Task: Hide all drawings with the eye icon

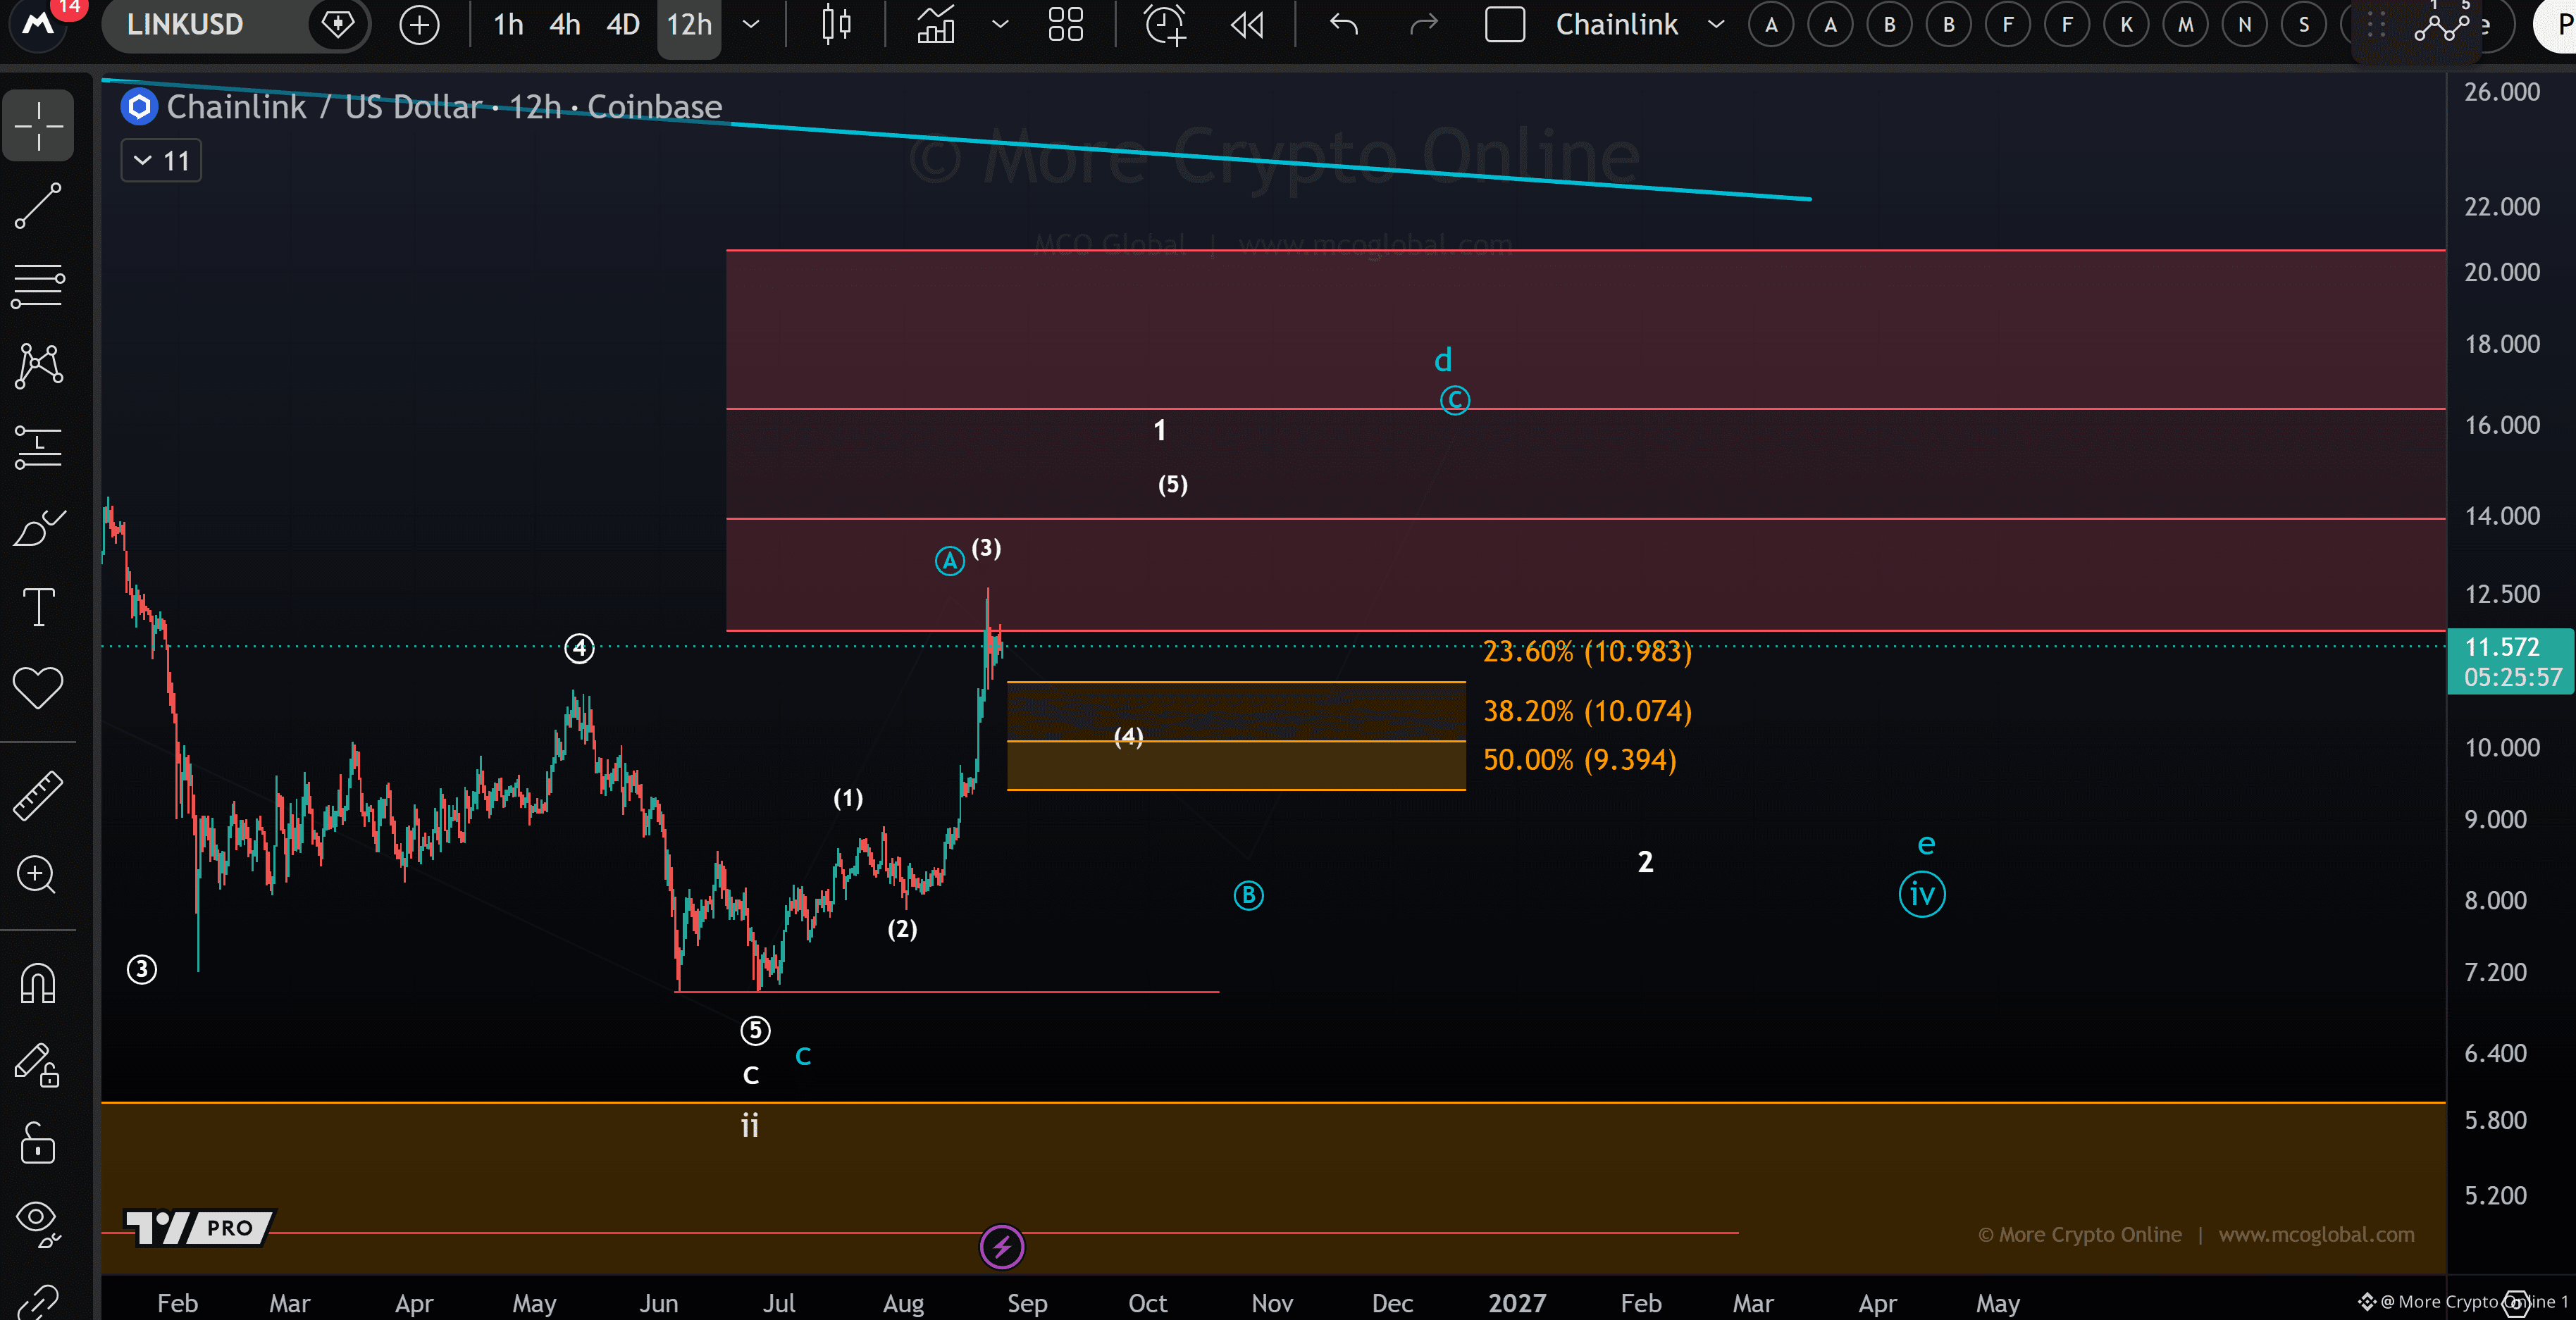Action: click(x=38, y=1224)
